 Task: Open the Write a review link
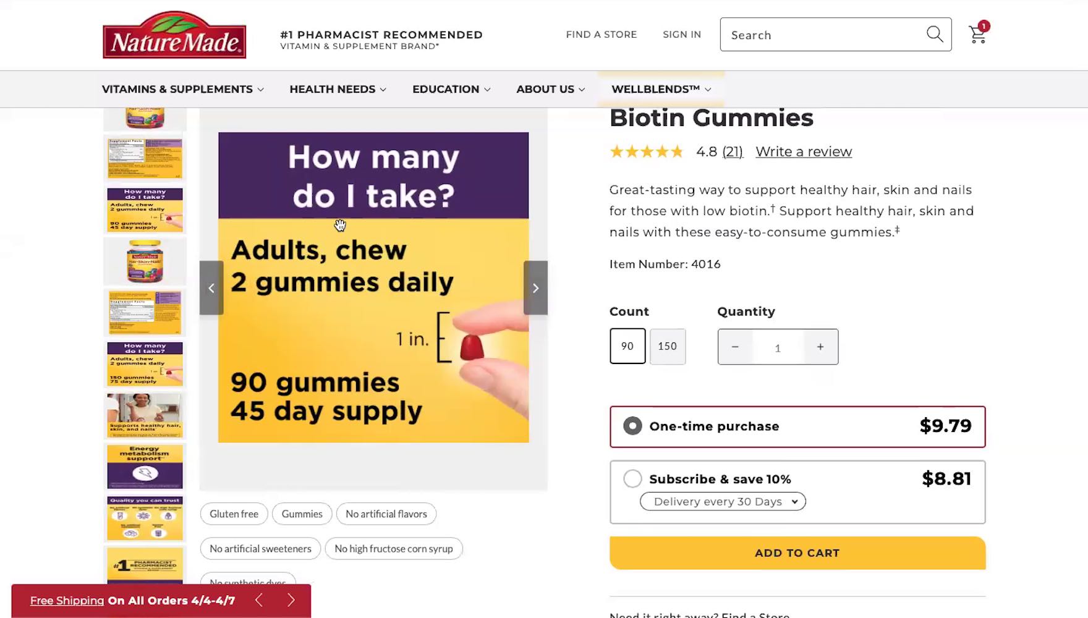click(x=803, y=151)
